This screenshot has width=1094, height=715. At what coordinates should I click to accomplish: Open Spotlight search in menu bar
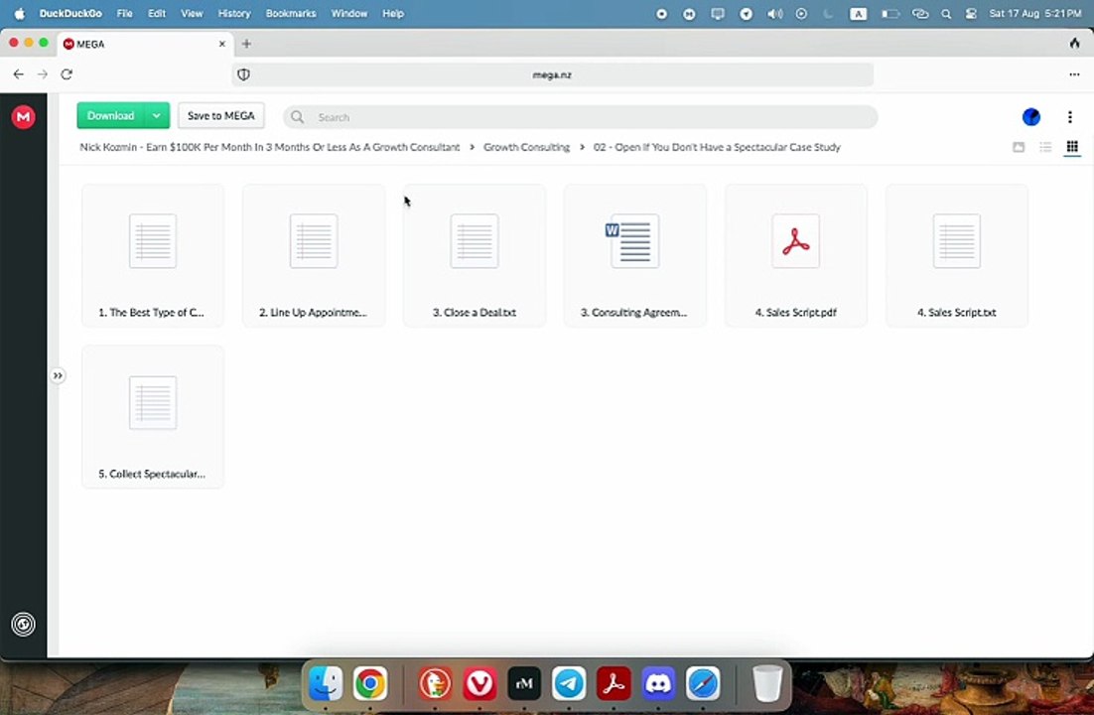point(946,13)
